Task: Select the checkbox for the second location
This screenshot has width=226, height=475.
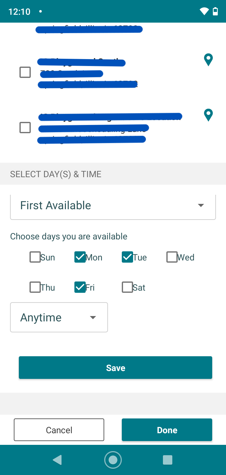Action: [x=25, y=72]
